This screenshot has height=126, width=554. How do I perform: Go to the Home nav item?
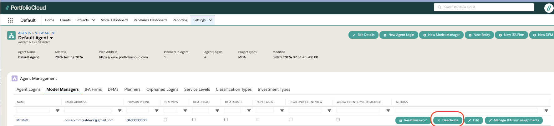[x=49, y=20]
